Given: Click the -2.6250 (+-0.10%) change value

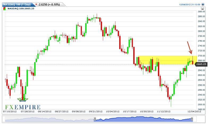Looking at the screenshot, I should pos(49,4).
